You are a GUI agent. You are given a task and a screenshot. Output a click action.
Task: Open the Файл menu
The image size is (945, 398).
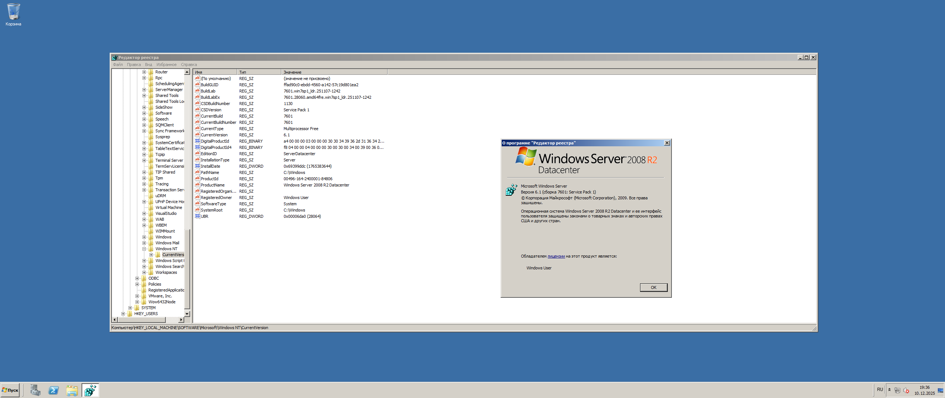[x=118, y=64]
